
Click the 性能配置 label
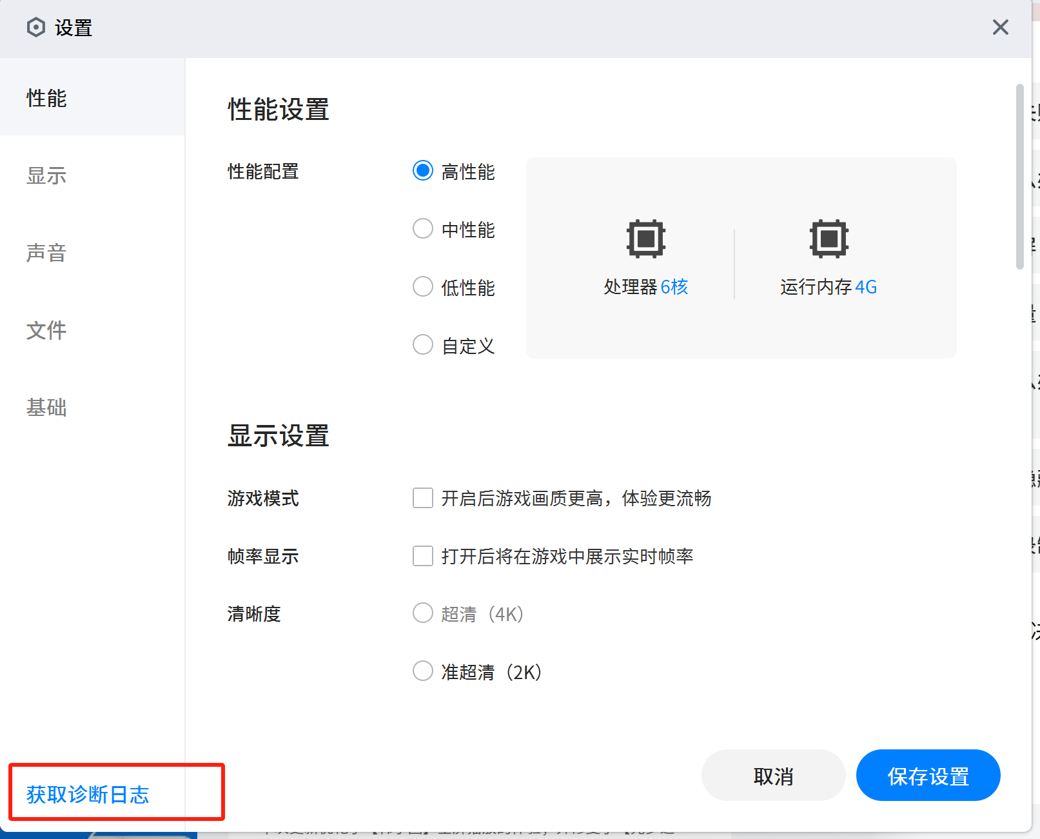pyautogui.click(x=263, y=172)
